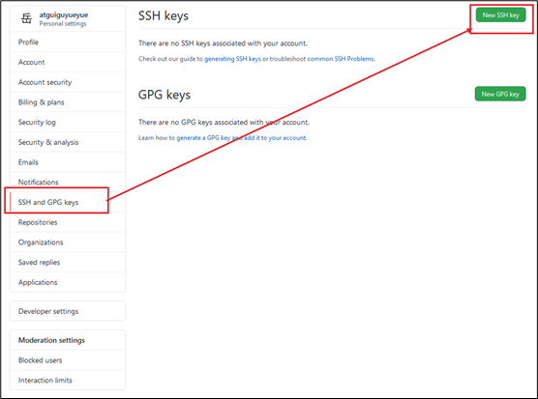Viewport: 538px width, 399px height.
Task: View the Security log
Action: pos(68,123)
